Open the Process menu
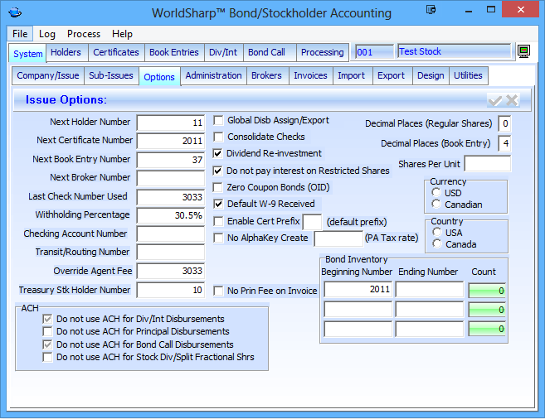545x419 pixels. coord(84,34)
